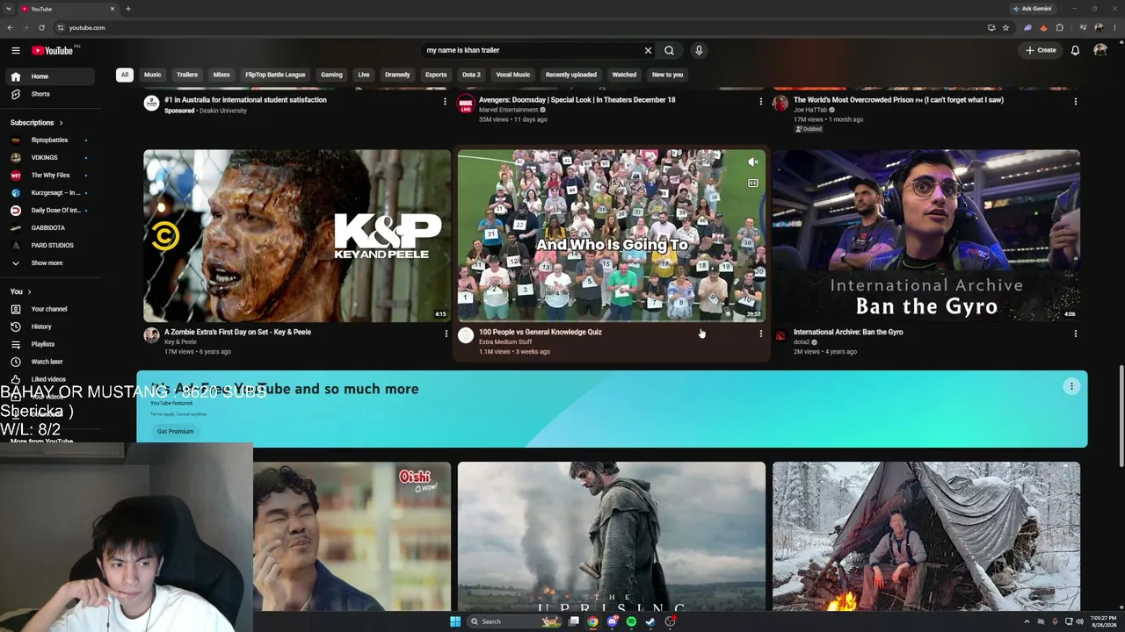Screen dimensions: 1125x632
Task: Open the Chrome tab search dropdown
Action: pyautogui.click(x=9, y=9)
